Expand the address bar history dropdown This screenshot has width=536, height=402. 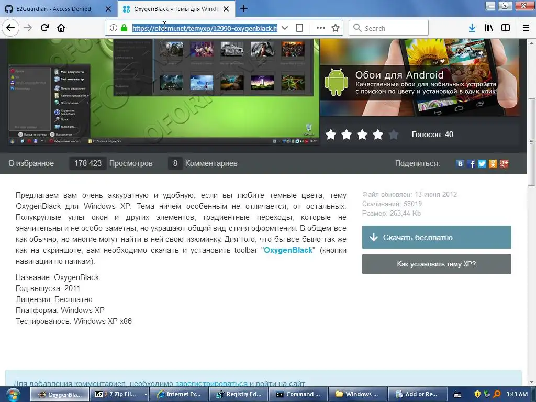pos(284,28)
